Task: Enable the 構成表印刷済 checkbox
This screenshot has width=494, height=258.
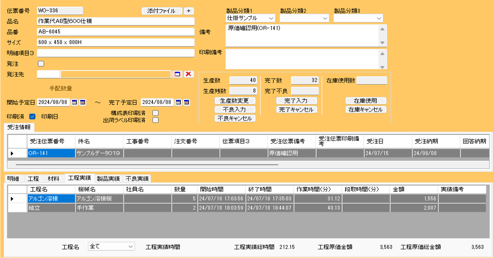Action: (x=156, y=113)
